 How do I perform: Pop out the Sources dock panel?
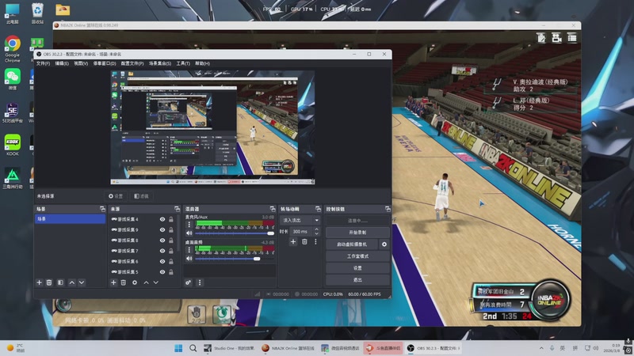177,209
